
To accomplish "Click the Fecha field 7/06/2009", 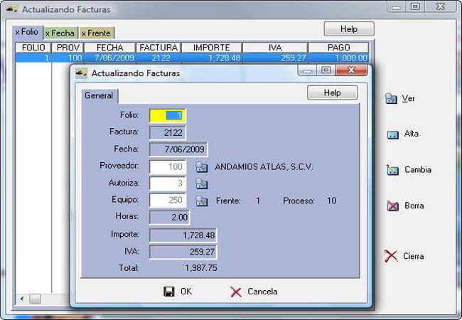I will click(x=178, y=149).
